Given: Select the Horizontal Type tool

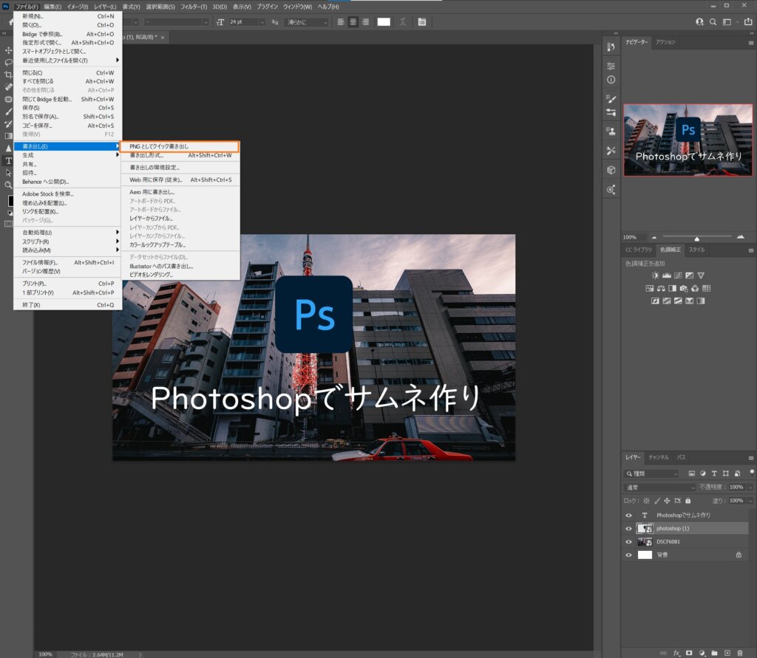Looking at the screenshot, I should pos(8,161).
